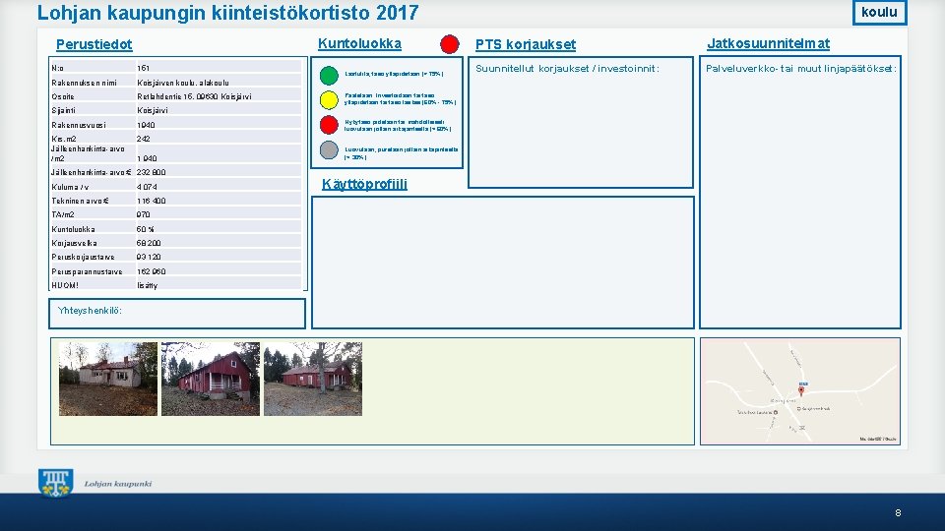Select the Osoite address value

(194, 96)
